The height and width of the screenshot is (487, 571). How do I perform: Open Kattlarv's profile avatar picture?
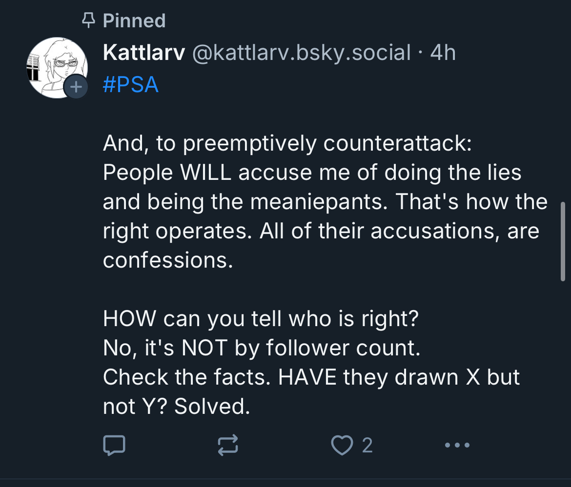coord(55,66)
